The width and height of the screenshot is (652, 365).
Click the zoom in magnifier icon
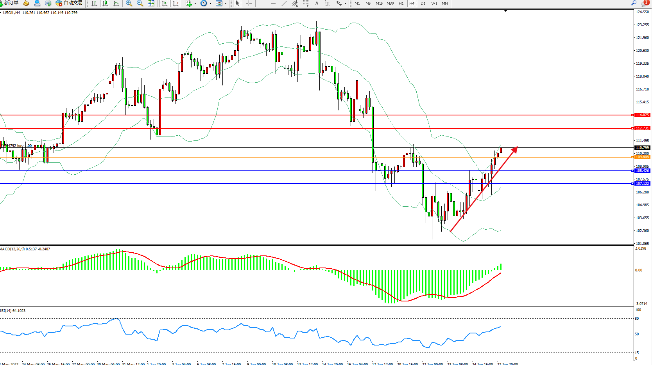click(x=129, y=3)
